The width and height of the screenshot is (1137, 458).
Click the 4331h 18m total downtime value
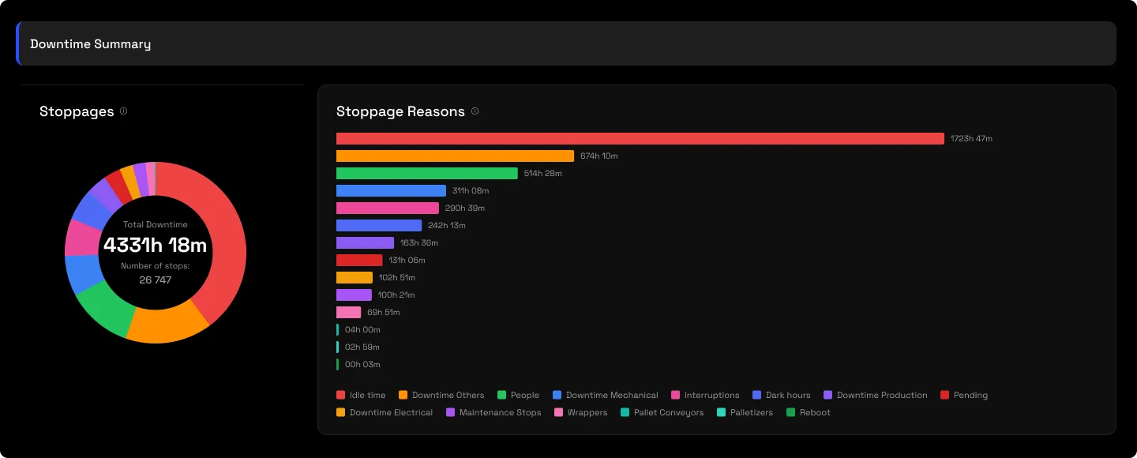[156, 245]
